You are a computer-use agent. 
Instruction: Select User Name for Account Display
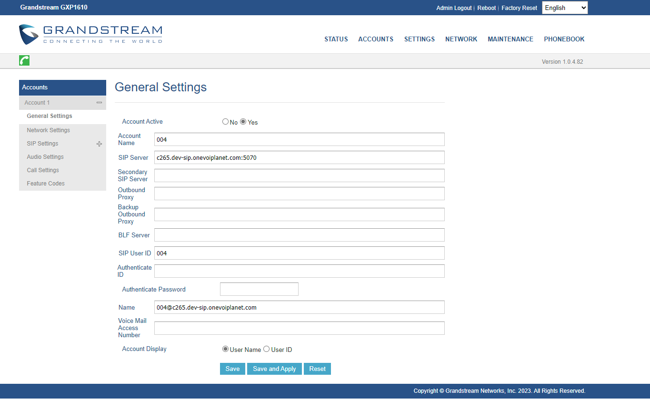[x=225, y=349]
